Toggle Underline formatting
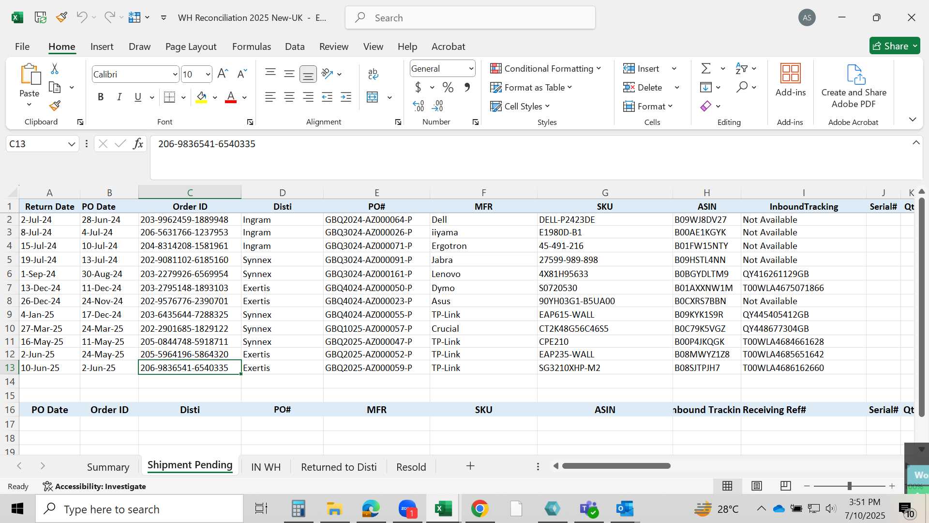Viewport: 929px width, 523px height. coord(138,97)
